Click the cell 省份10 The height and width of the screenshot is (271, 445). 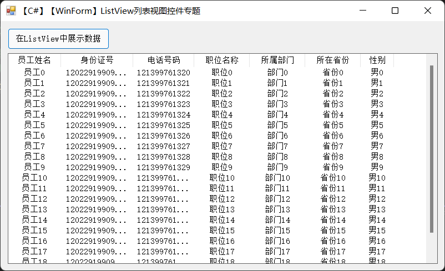click(333, 178)
